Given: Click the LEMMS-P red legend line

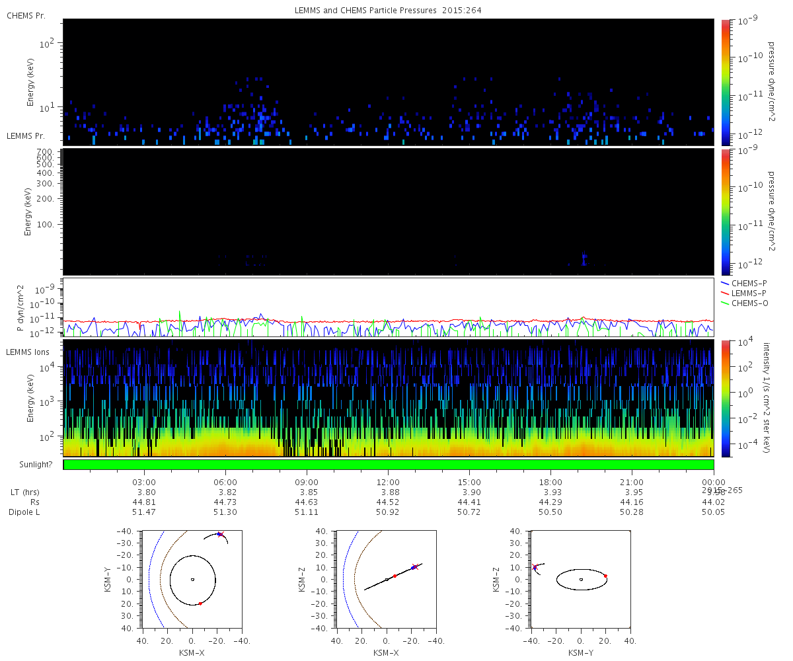Looking at the screenshot, I should click(726, 293).
